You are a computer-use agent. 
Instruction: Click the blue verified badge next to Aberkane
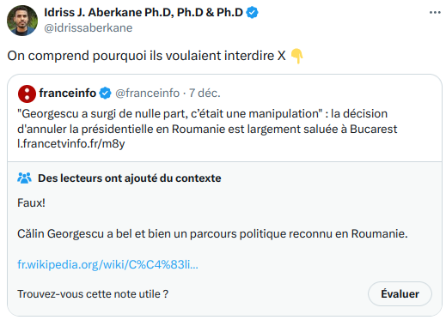pos(253,13)
